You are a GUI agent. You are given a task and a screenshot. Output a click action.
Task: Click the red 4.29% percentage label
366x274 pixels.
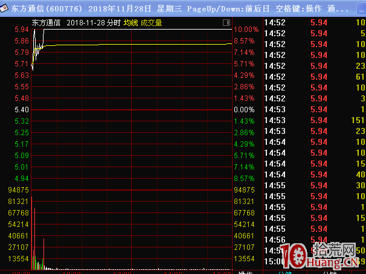[244, 75]
